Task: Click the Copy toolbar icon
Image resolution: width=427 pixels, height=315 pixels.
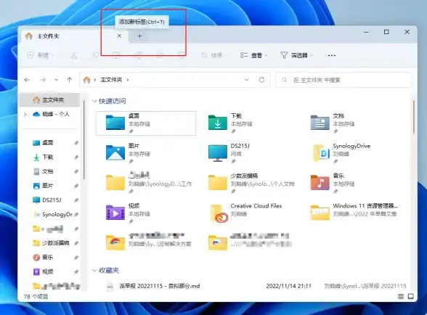Action: [95, 55]
